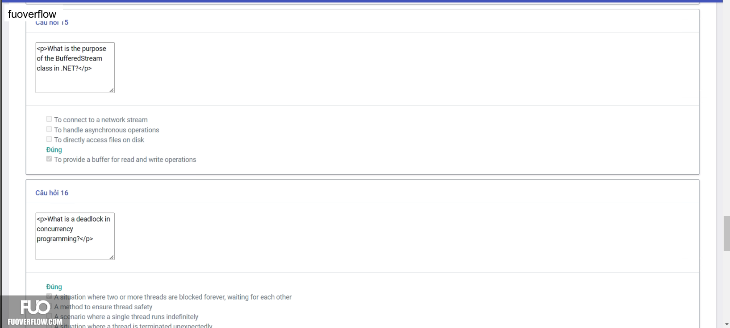Select text 'To directly access files on disk'
The height and width of the screenshot is (328, 730).
99,140
